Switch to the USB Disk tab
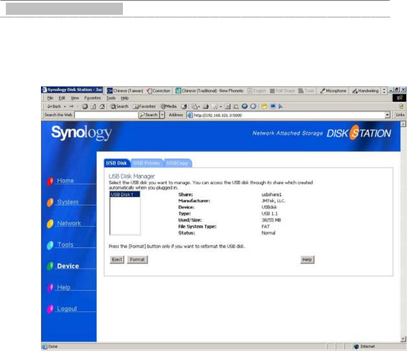 tap(117, 163)
